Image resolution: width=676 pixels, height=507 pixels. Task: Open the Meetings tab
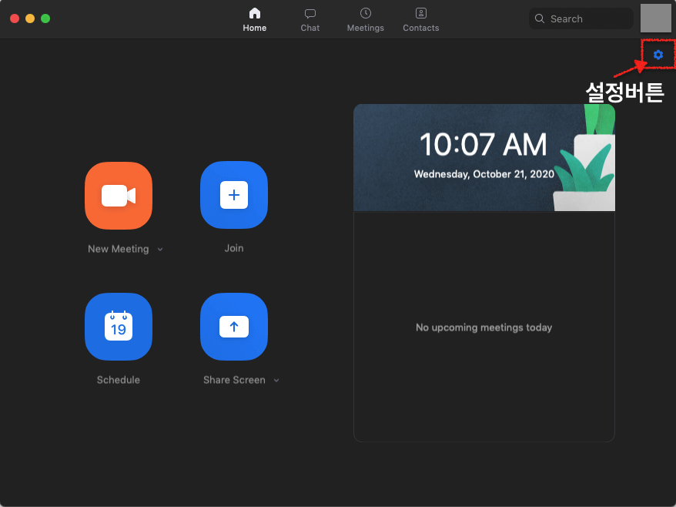coord(366,20)
